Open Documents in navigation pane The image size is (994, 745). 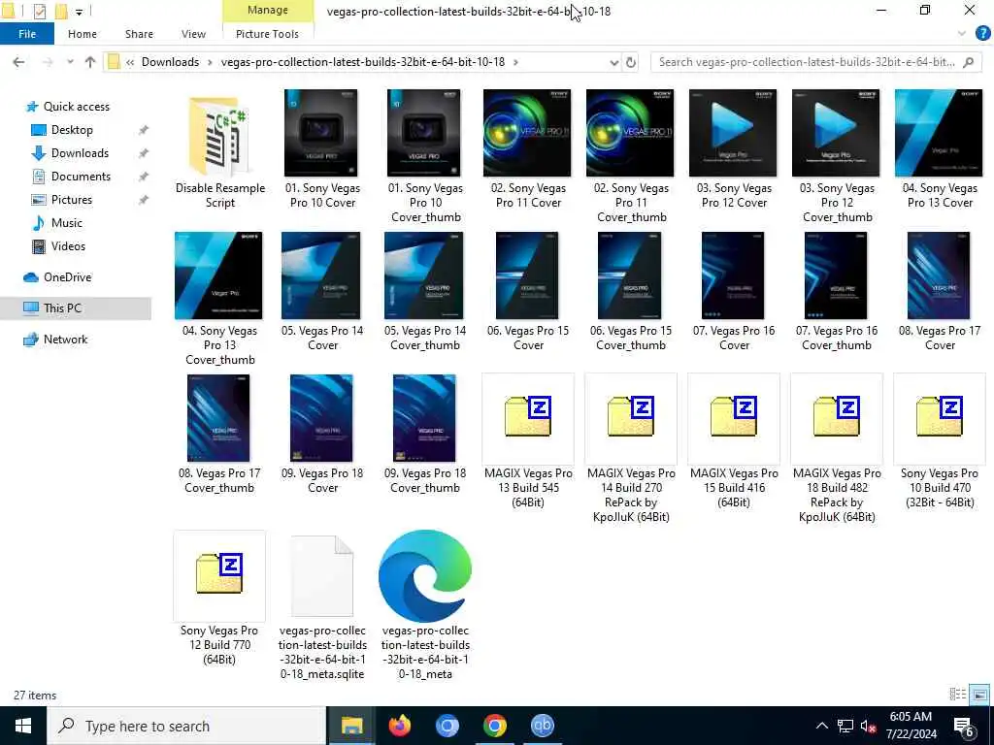(81, 177)
